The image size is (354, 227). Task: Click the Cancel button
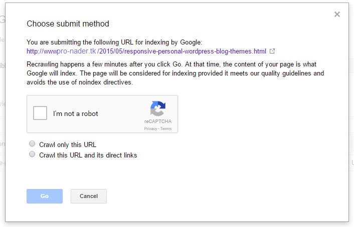88,196
